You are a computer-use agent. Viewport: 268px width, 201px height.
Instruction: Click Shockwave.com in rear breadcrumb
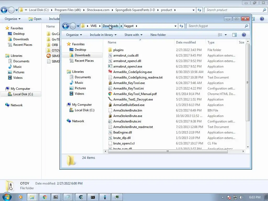[x=98, y=10]
